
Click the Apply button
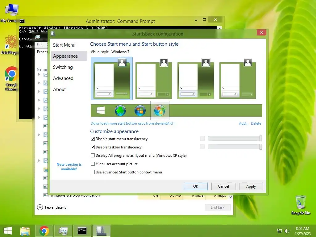coord(251,186)
